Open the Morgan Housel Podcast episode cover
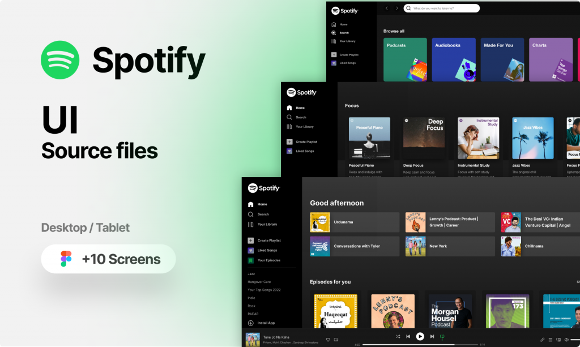This screenshot has width=580, height=347. click(450, 311)
